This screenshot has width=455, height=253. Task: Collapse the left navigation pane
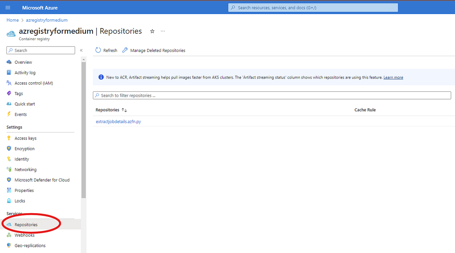(x=81, y=50)
